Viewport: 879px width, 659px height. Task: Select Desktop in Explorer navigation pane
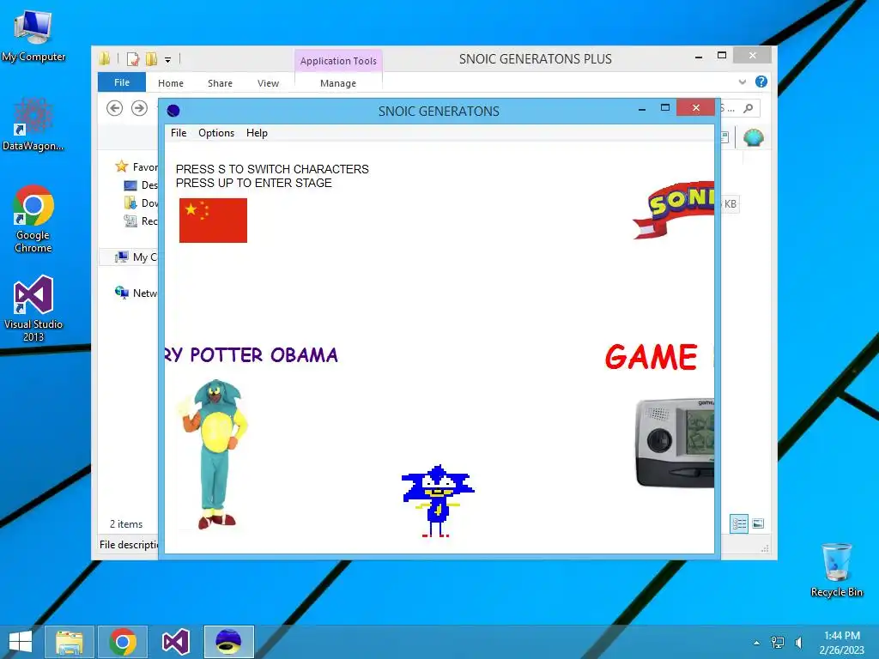pyautogui.click(x=140, y=185)
